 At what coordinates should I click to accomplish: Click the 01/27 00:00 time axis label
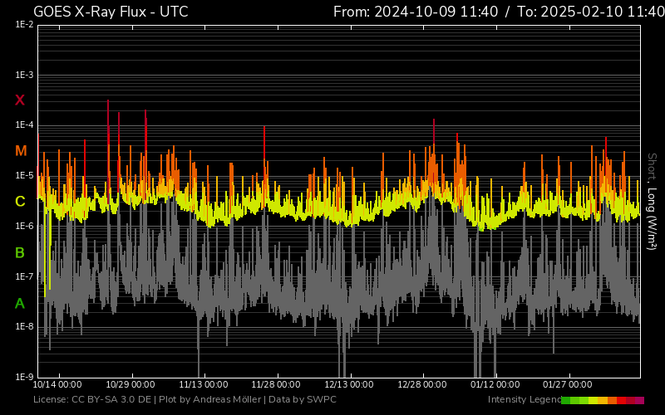(x=568, y=385)
